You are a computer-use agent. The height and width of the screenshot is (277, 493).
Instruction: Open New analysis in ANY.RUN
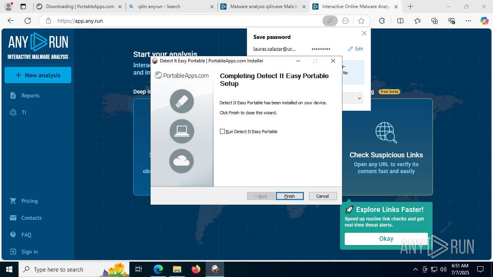38,75
